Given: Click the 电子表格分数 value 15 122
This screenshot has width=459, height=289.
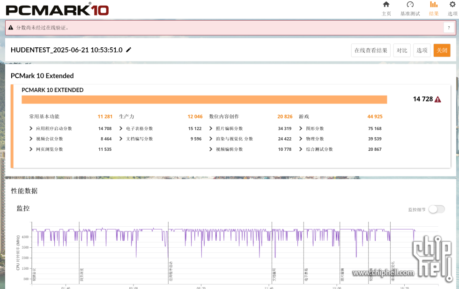Looking at the screenshot, I should [x=195, y=128].
